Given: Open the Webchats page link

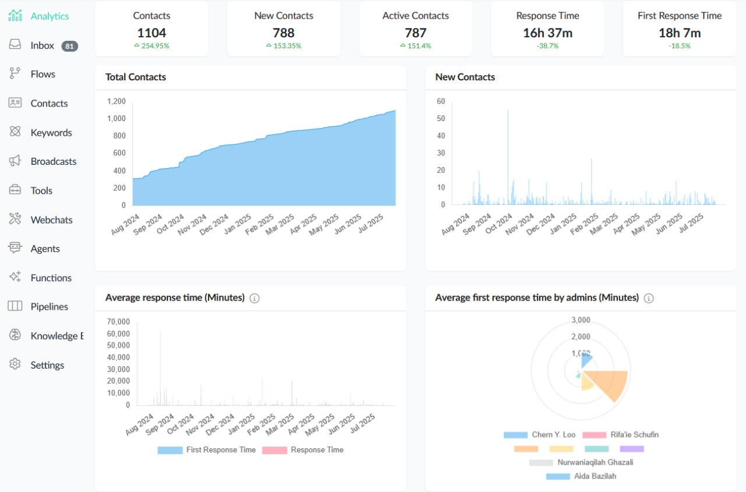Looking at the screenshot, I should coord(51,220).
